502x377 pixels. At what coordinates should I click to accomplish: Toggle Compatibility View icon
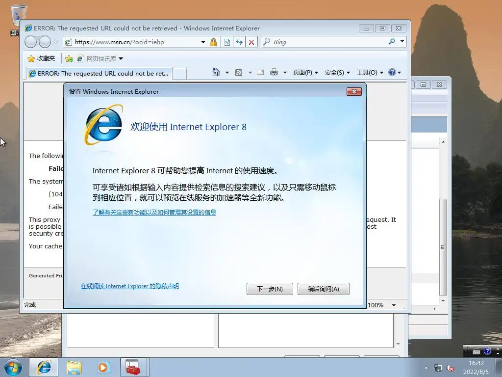point(227,42)
